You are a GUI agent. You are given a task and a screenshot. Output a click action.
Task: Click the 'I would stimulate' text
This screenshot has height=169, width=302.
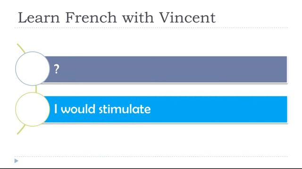click(102, 109)
